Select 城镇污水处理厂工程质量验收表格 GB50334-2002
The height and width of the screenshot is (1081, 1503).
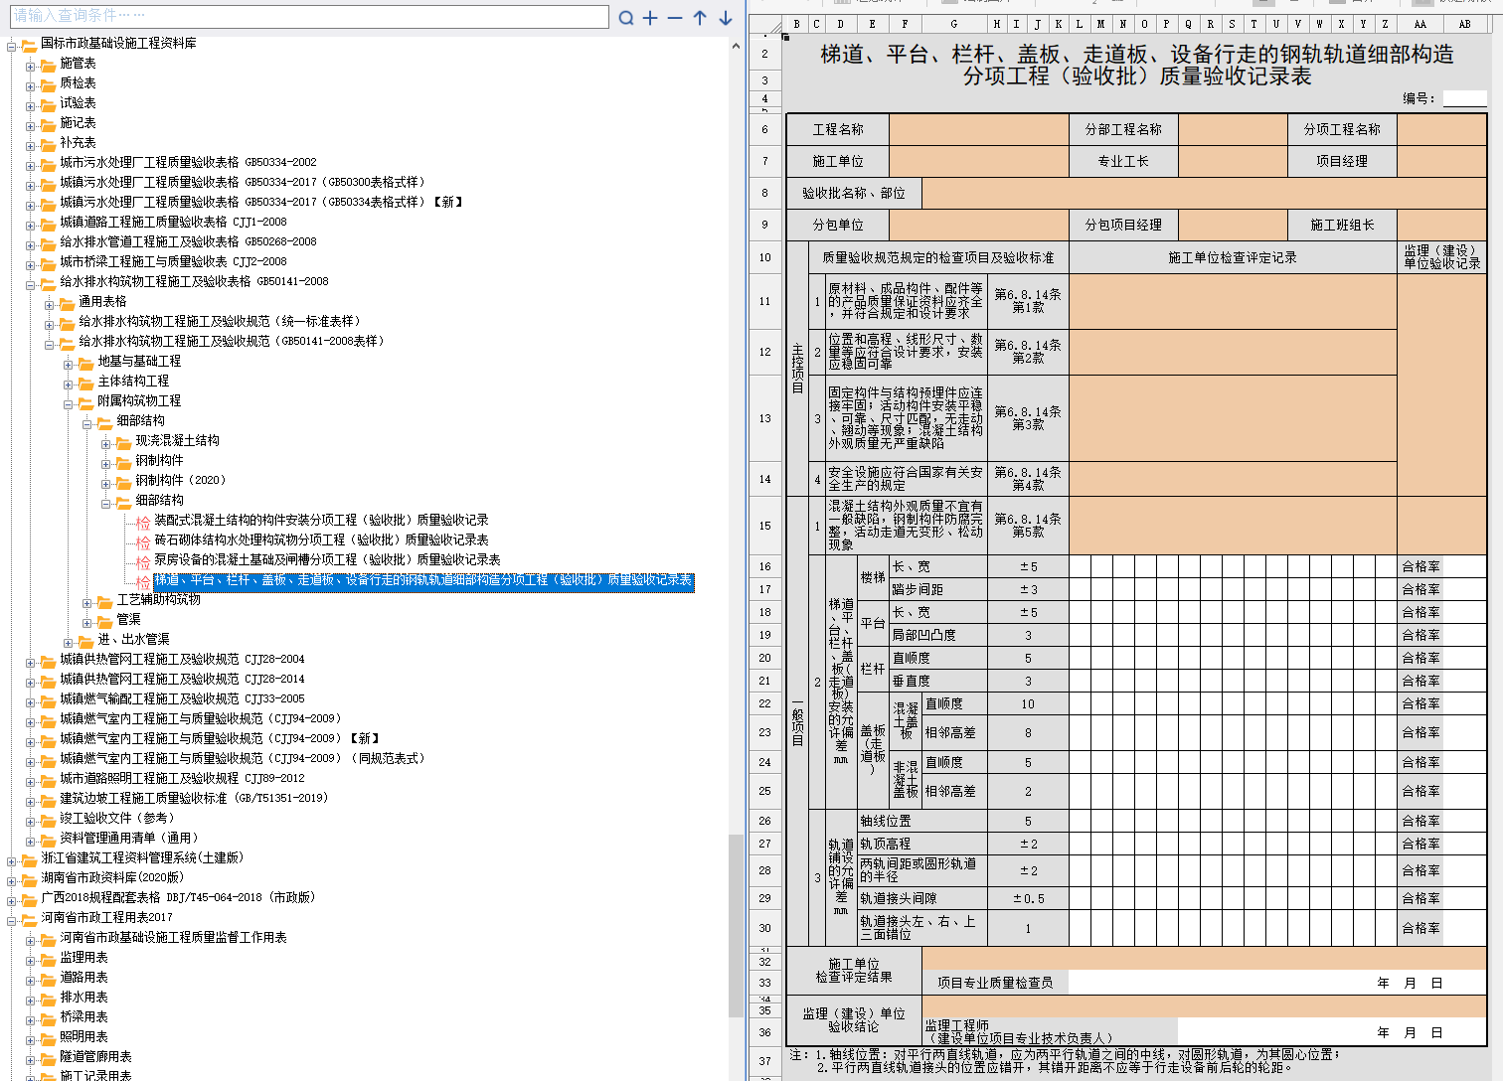188,162
